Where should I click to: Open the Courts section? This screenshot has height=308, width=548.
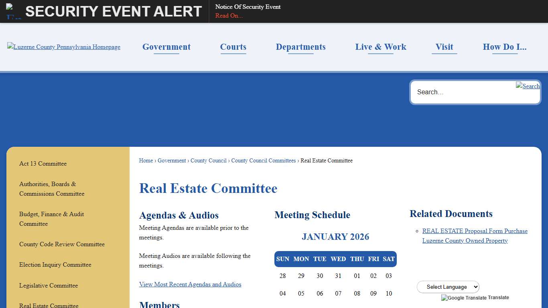click(x=233, y=47)
